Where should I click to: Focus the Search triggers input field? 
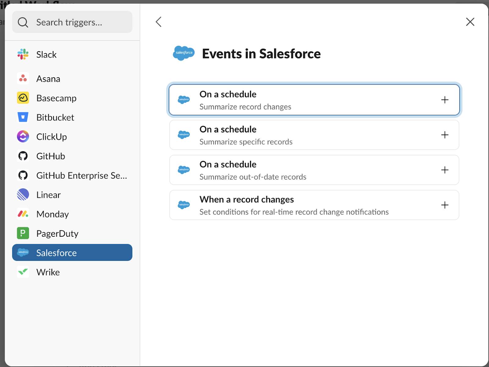[72, 22]
